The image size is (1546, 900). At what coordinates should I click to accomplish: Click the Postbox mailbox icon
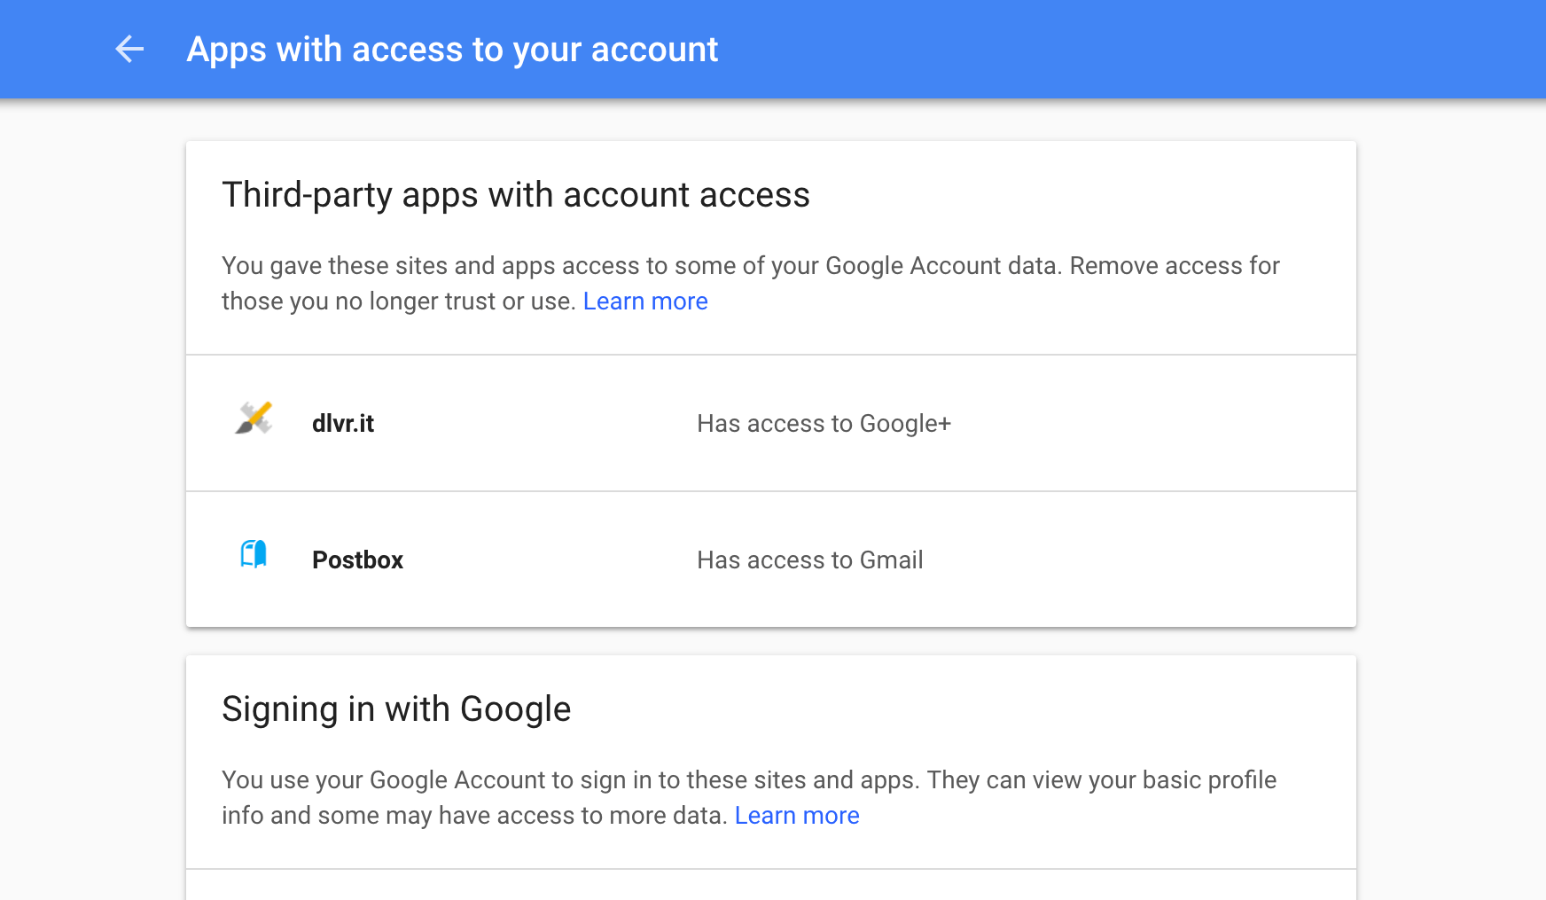[254, 555]
